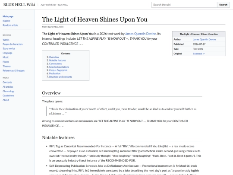Viewport: 233px width, 175px height.
Task: Click into the Search the wiki field
Action: point(184,5)
